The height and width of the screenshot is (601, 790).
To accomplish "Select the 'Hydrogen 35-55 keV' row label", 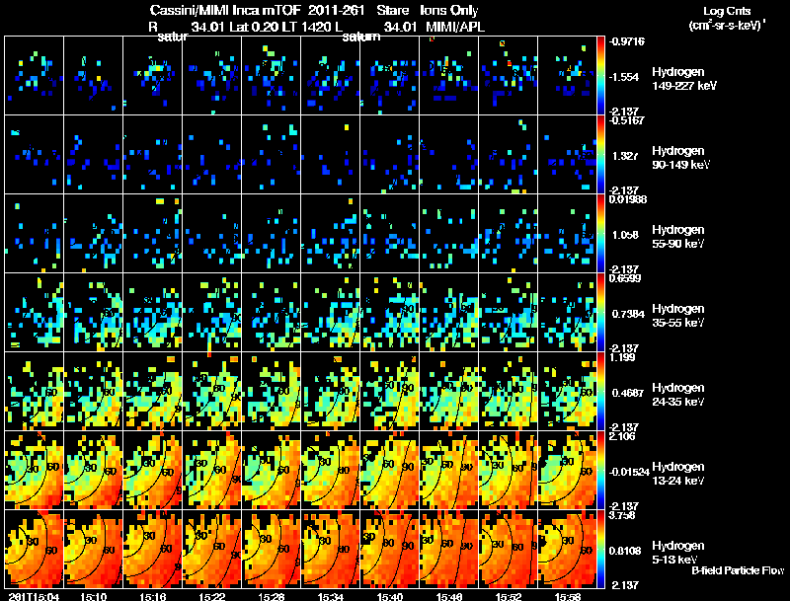I will pyautogui.click(x=678, y=316).
